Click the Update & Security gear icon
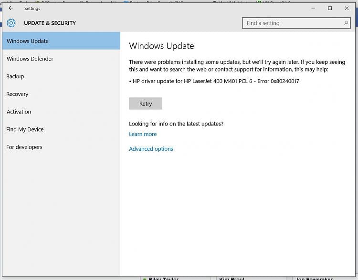 click(11, 23)
